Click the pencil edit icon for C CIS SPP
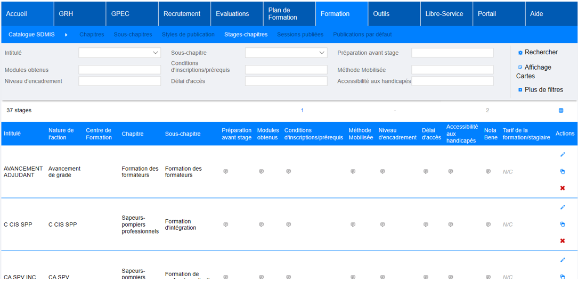Viewport: 578px width, 291px height. pyautogui.click(x=563, y=207)
